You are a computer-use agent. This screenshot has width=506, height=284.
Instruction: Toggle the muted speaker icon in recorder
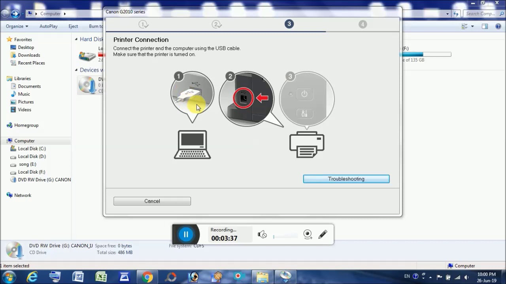(262, 235)
